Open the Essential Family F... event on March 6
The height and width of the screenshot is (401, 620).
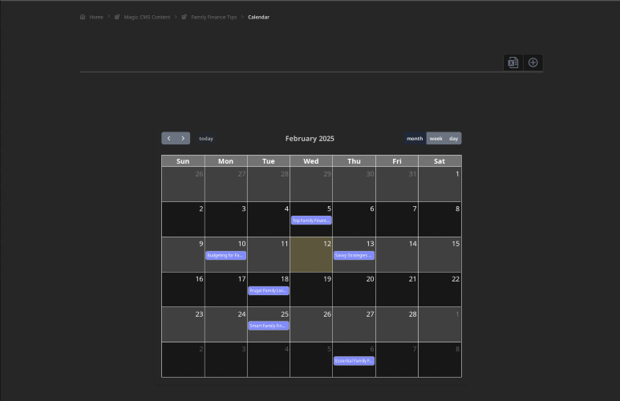[x=354, y=361]
